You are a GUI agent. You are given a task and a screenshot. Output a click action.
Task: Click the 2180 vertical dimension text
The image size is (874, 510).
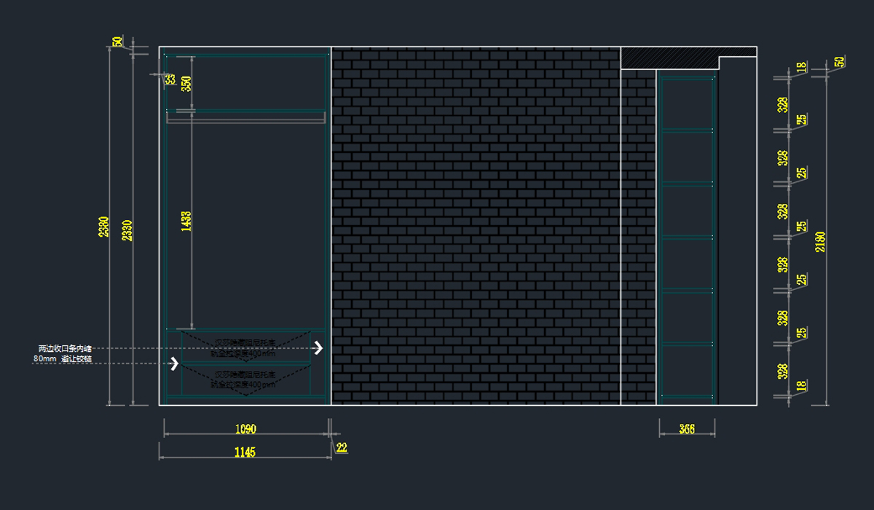[x=821, y=241]
